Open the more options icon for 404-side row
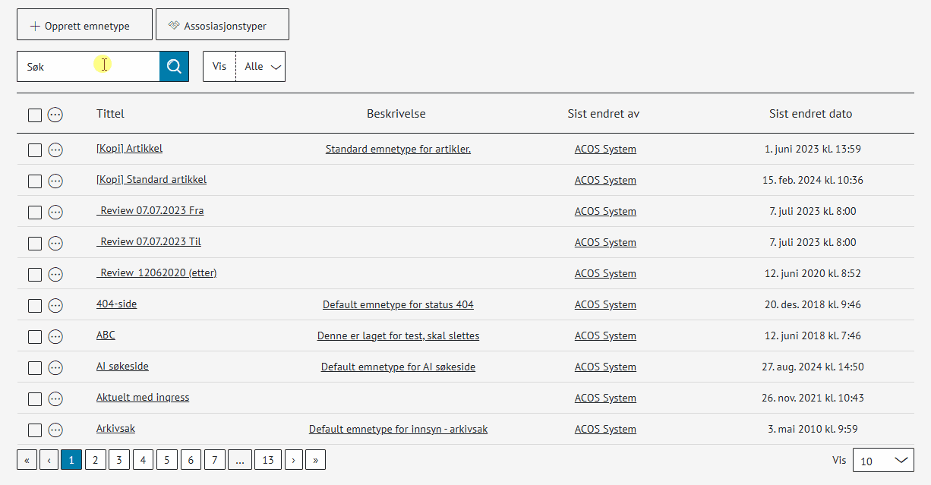The height and width of the screenshot is (485, 931). 55,305
